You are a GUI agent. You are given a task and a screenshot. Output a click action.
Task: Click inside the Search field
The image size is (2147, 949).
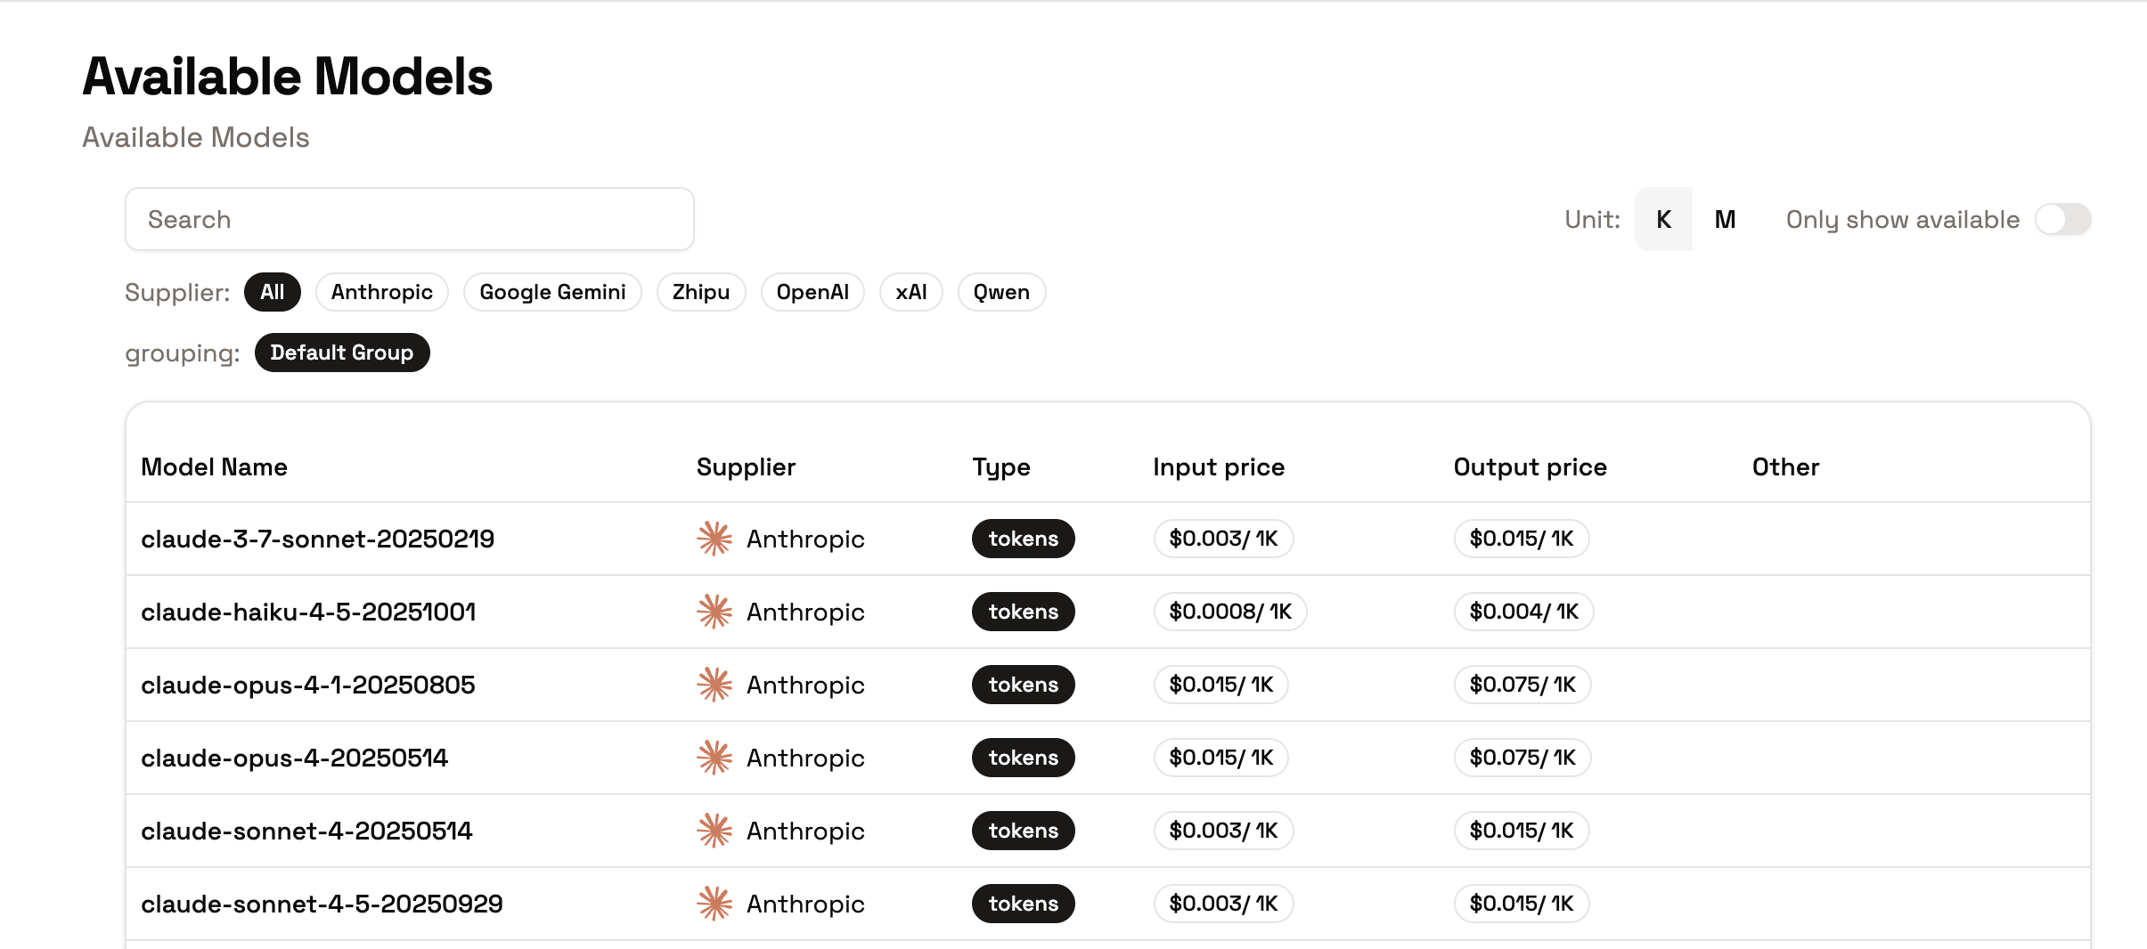pos(409,219)
